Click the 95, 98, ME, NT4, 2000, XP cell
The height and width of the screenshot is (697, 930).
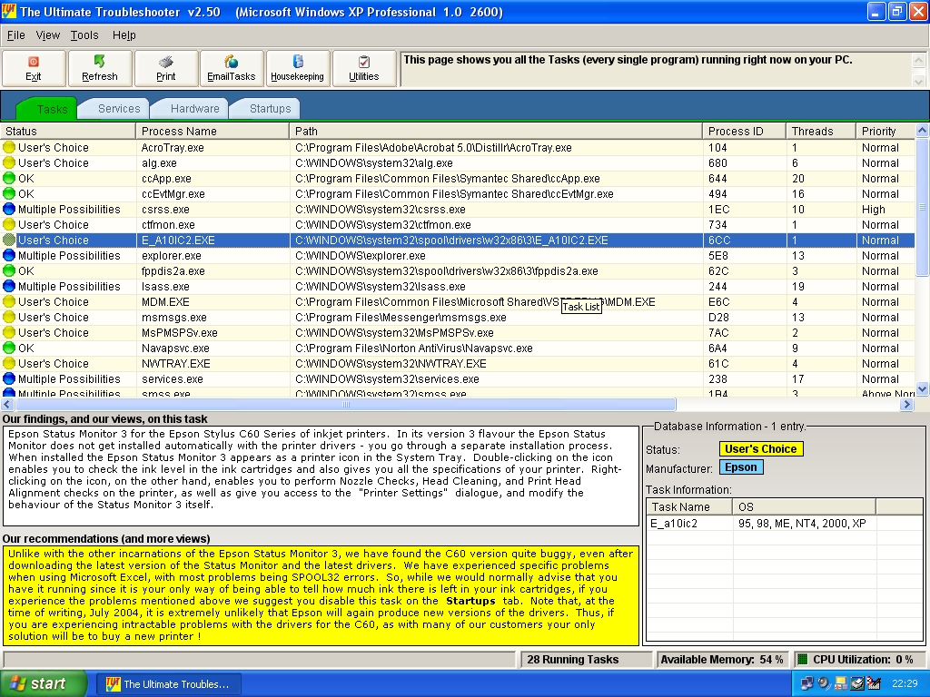tap(803, 524)
